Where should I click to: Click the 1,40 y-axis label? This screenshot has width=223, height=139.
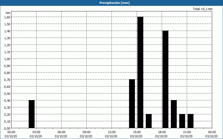pyautogui.click(x=7, y=31)
